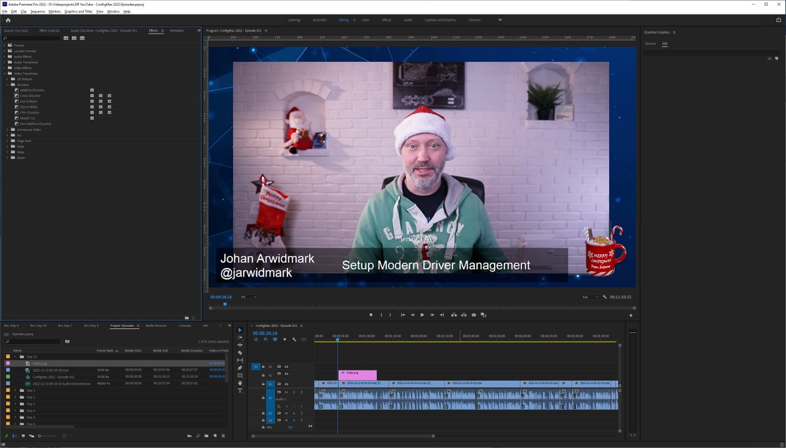Select the Cross Dissolve transition
Image resolution: width=786 pixels, height=448 pixels.
point(30,96)
